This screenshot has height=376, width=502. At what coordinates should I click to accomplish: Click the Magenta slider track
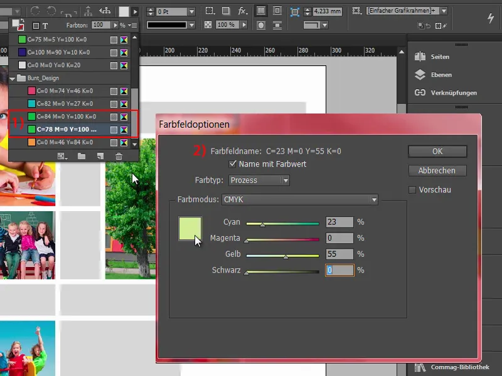coord(283,239)
